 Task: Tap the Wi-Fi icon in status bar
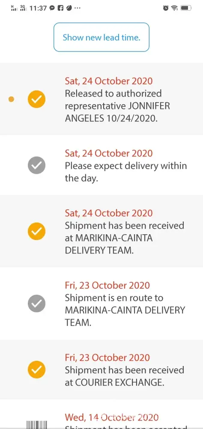(175, 8)
